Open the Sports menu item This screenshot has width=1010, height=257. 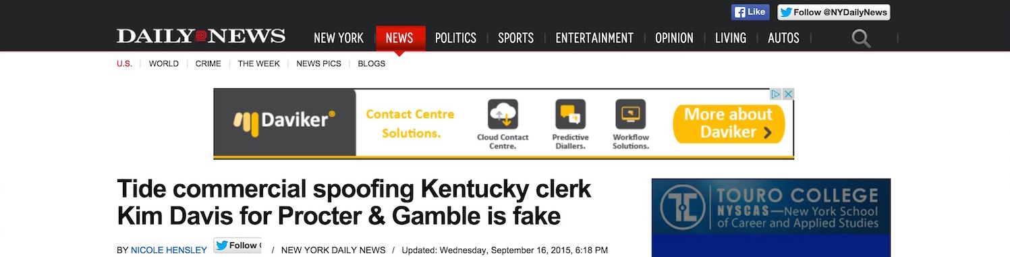pyautogui.click(x=515, y=38)
